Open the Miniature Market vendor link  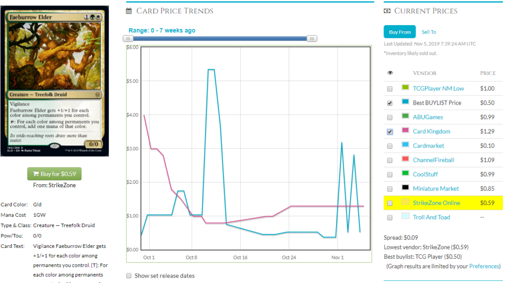(436, 189)
